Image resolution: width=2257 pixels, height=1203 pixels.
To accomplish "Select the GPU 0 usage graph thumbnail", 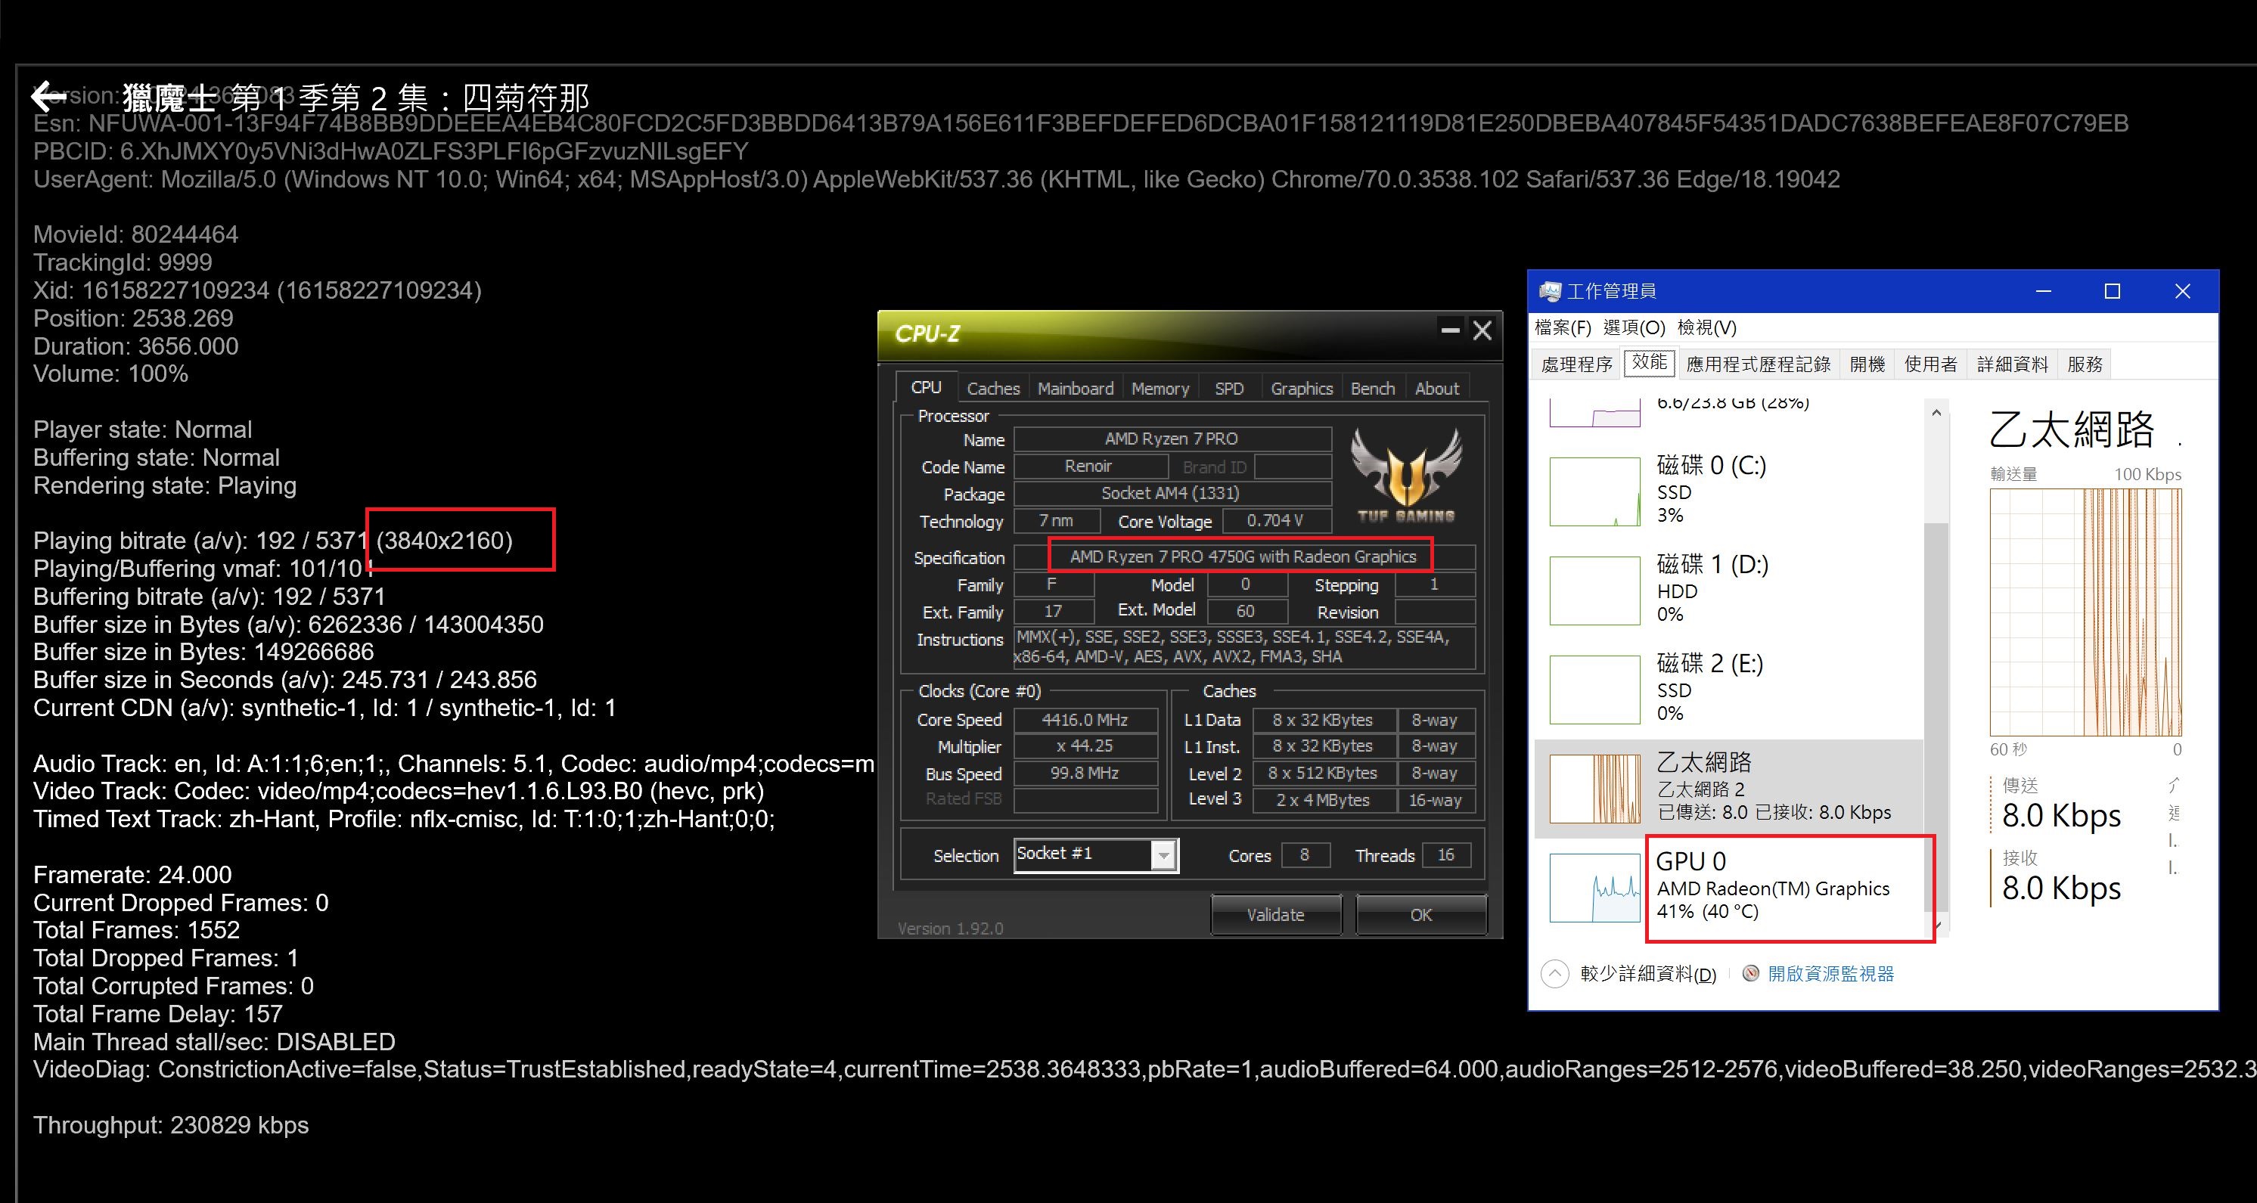I will tap(1594, 888).
